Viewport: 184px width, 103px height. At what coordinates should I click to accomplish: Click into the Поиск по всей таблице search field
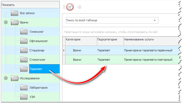(112, 20)
